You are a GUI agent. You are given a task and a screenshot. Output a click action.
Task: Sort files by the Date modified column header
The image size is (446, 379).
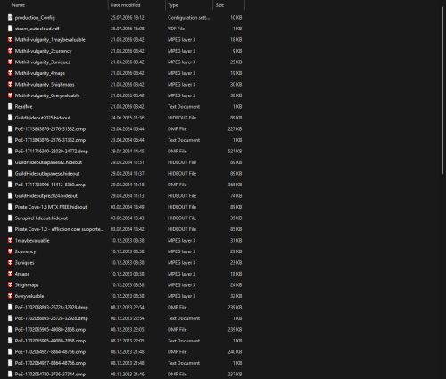(x=125, y=5)
